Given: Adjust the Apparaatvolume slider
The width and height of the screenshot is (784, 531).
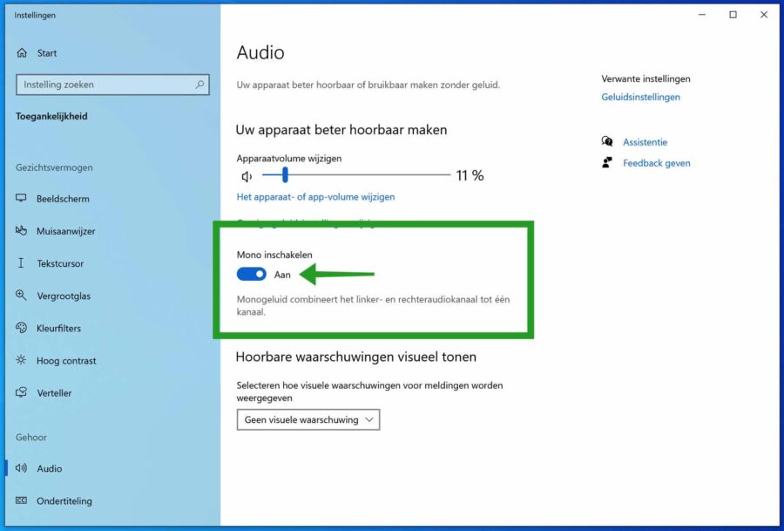Looking at the screenshot, I should click(284, 175).
